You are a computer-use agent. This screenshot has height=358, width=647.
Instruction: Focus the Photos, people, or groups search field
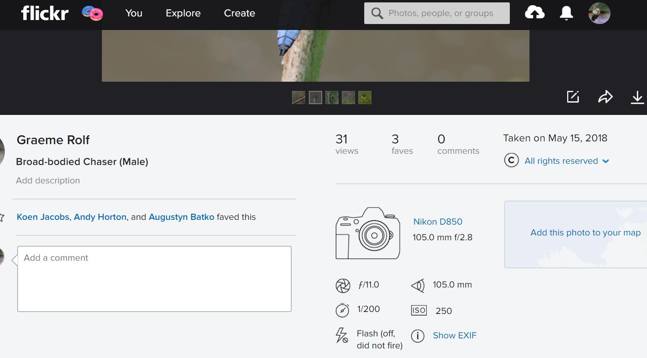click(437, 13)
